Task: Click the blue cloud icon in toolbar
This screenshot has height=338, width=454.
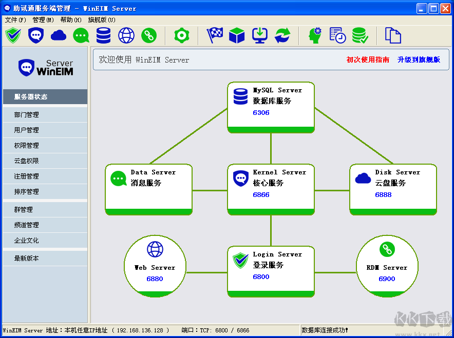Action: (59, 35)
